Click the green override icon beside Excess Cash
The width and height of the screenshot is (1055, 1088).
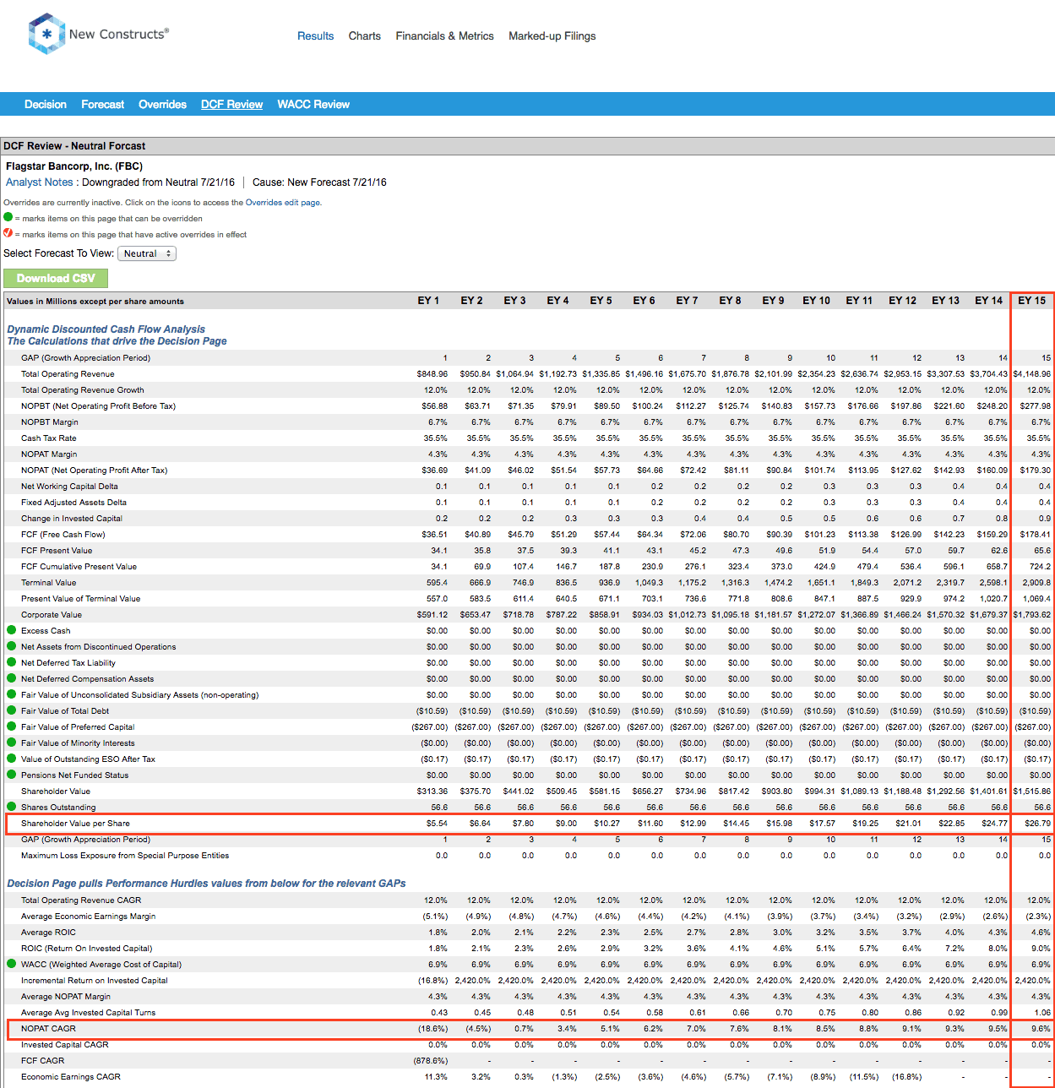pyautogui.click(x=12, y=630)
